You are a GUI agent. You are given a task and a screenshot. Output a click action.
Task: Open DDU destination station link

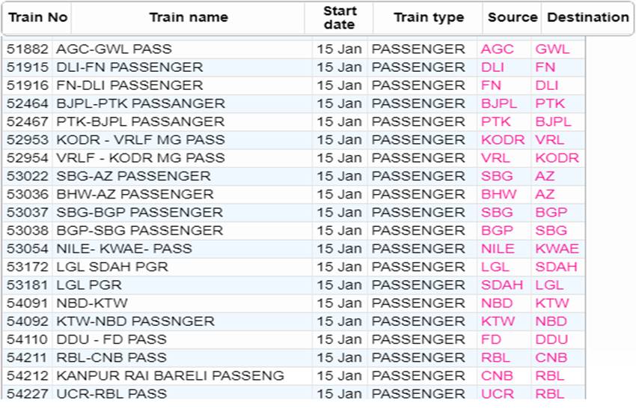pos(551,339)
